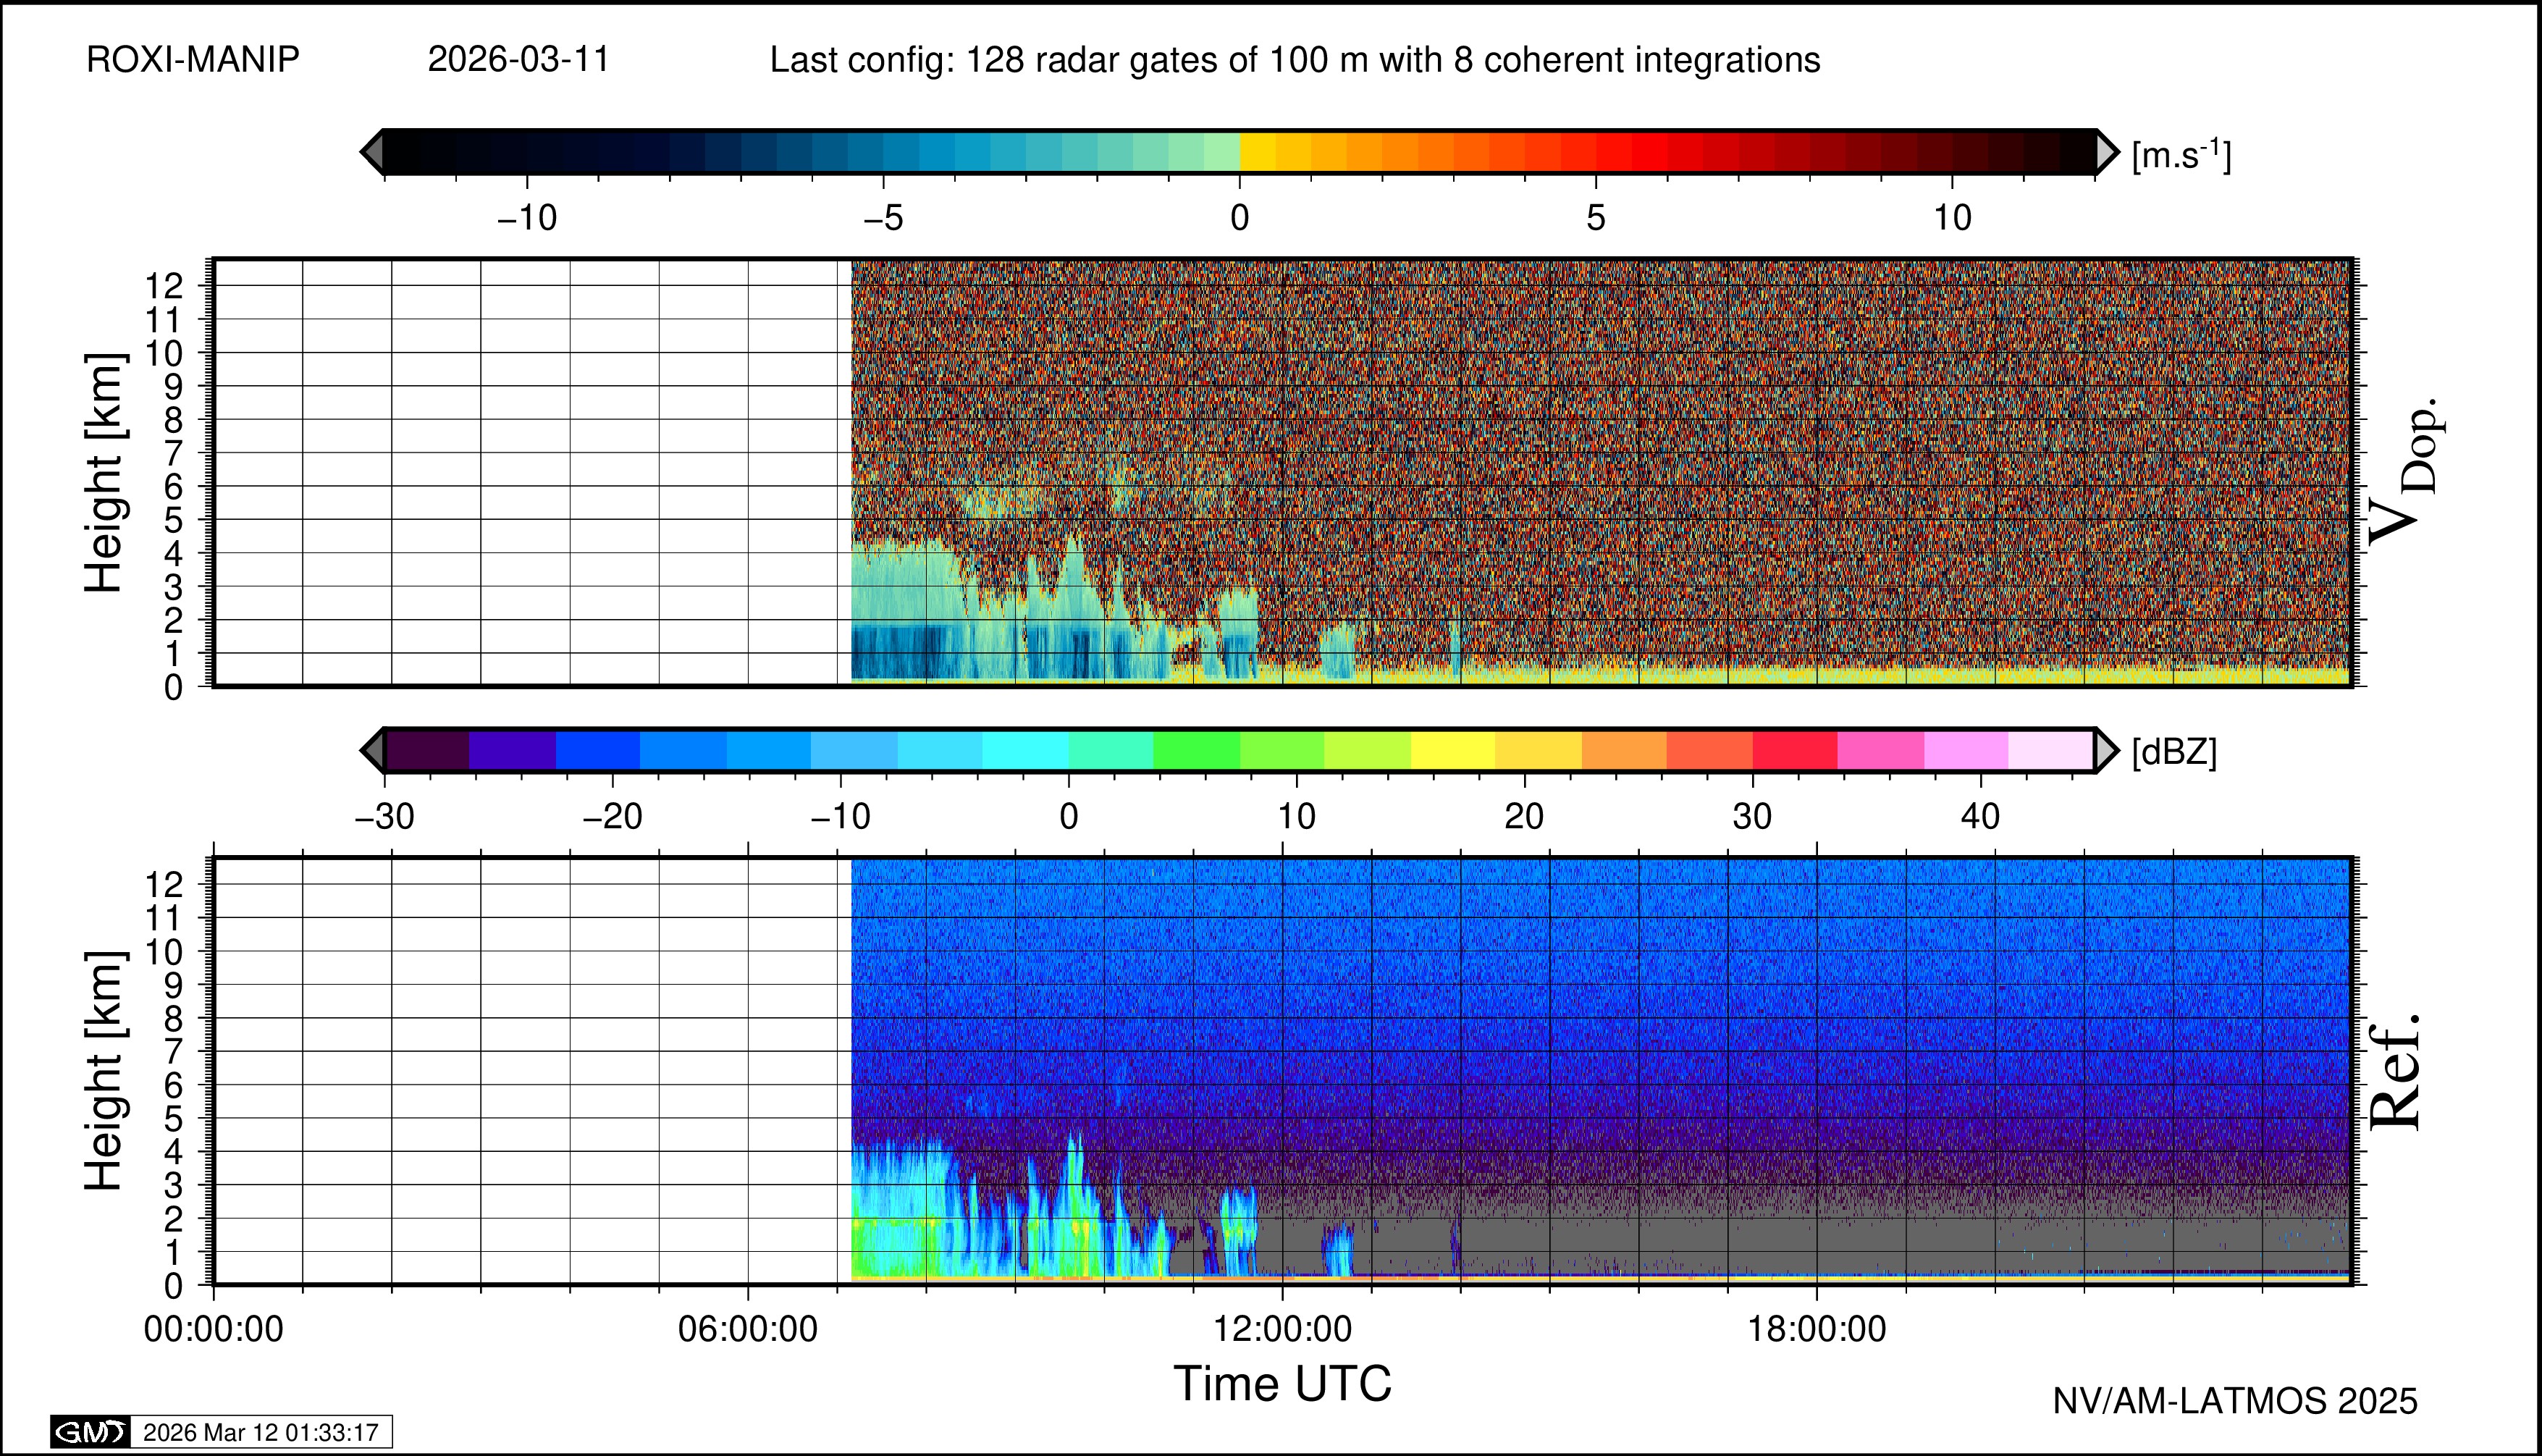The height and width of the screenshot is (1456, 2542).
Task: Click the 2026-03-11 date header
Action: [518, 60]
